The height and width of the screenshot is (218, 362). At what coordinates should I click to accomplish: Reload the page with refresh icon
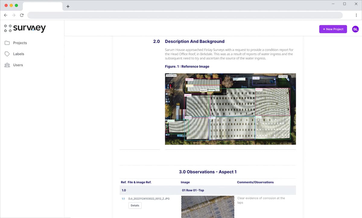click(22, 15)
